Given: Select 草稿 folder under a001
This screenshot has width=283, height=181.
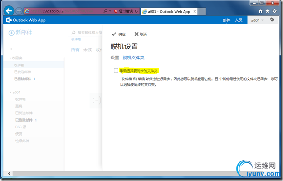Looking at the screenshot, I should point(19,106).
